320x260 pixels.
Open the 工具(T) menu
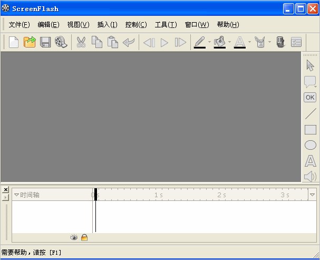coord(166,25)
